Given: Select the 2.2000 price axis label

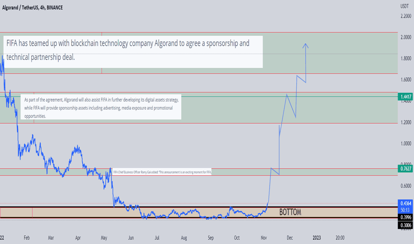Looking at the screenshot, I should [406, 16].
